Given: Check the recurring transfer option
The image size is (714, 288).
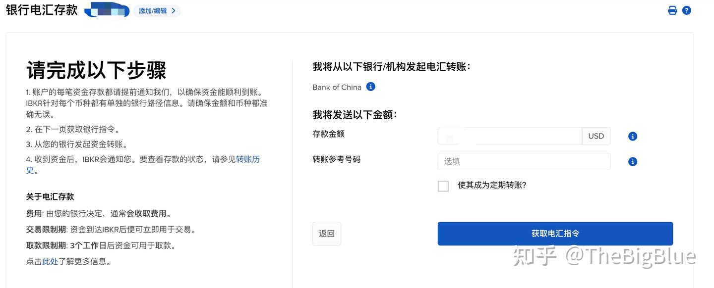Looking at the screenshot, I should click(x=443, y=185).
